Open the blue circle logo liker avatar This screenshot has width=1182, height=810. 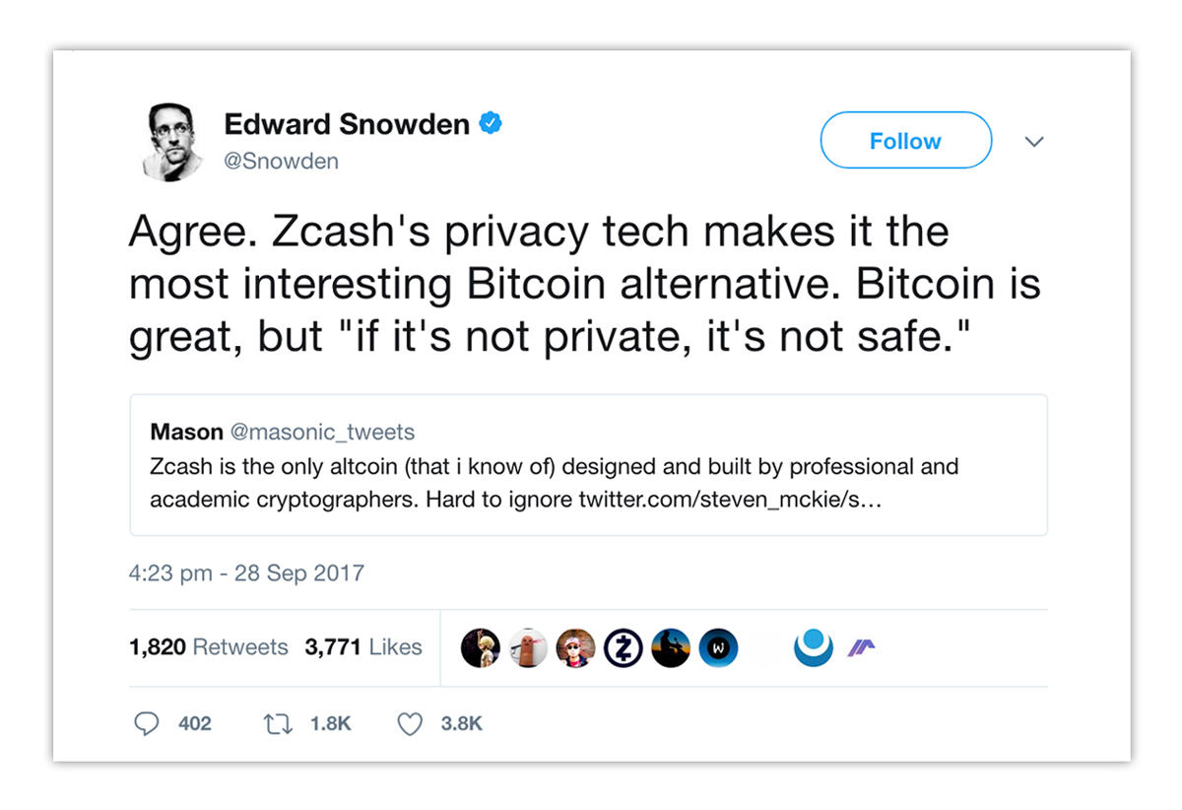click(814, 647)
